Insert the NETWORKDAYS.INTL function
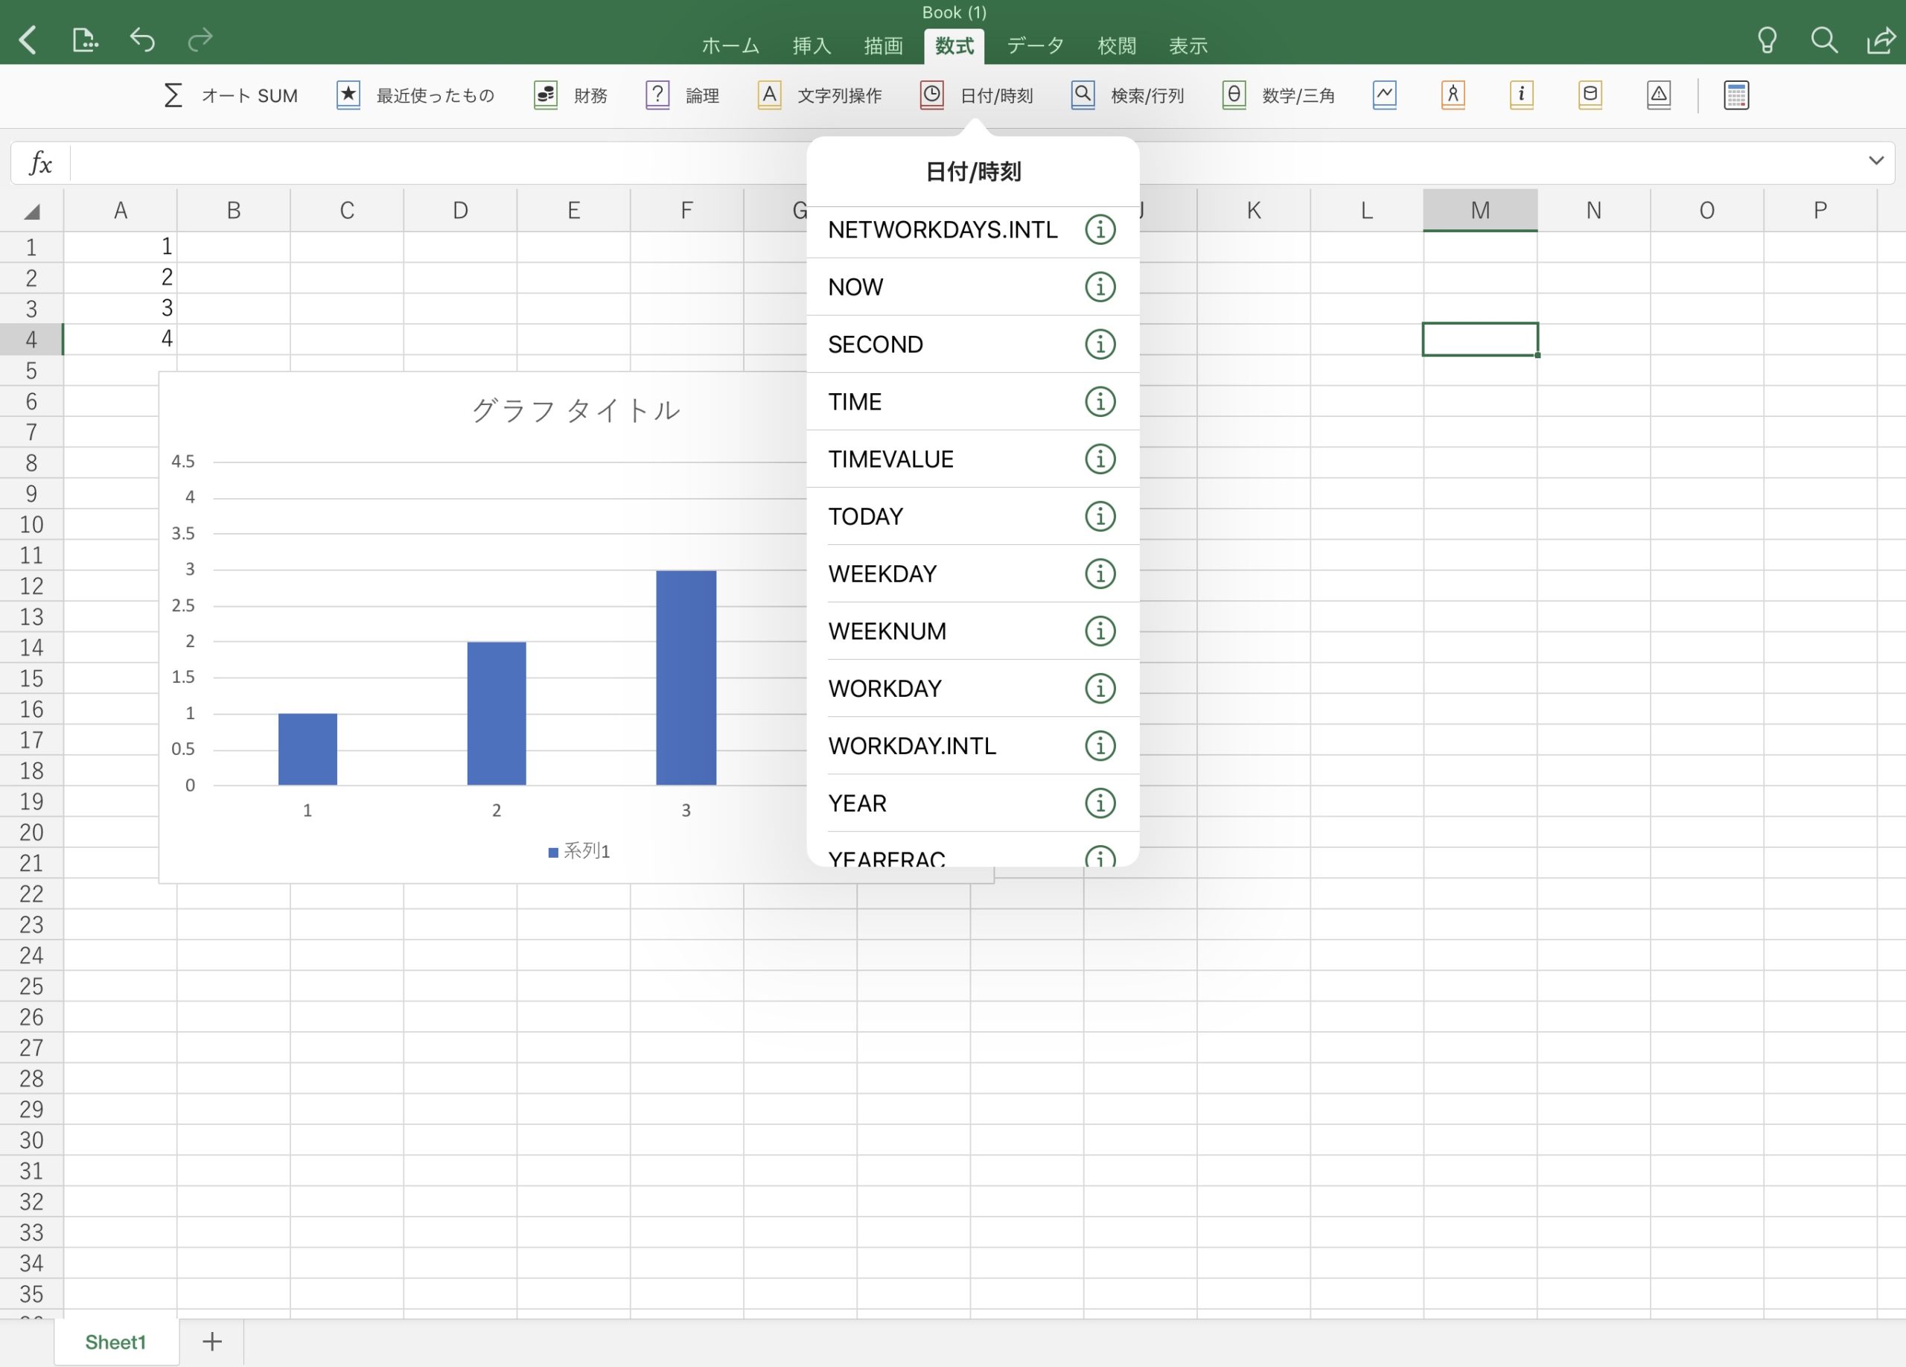Screen dimensions: 1906x1367 coord(942,229)
